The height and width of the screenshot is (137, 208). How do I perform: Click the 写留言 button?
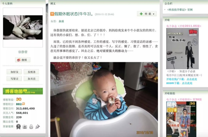[x=14, y=79]
